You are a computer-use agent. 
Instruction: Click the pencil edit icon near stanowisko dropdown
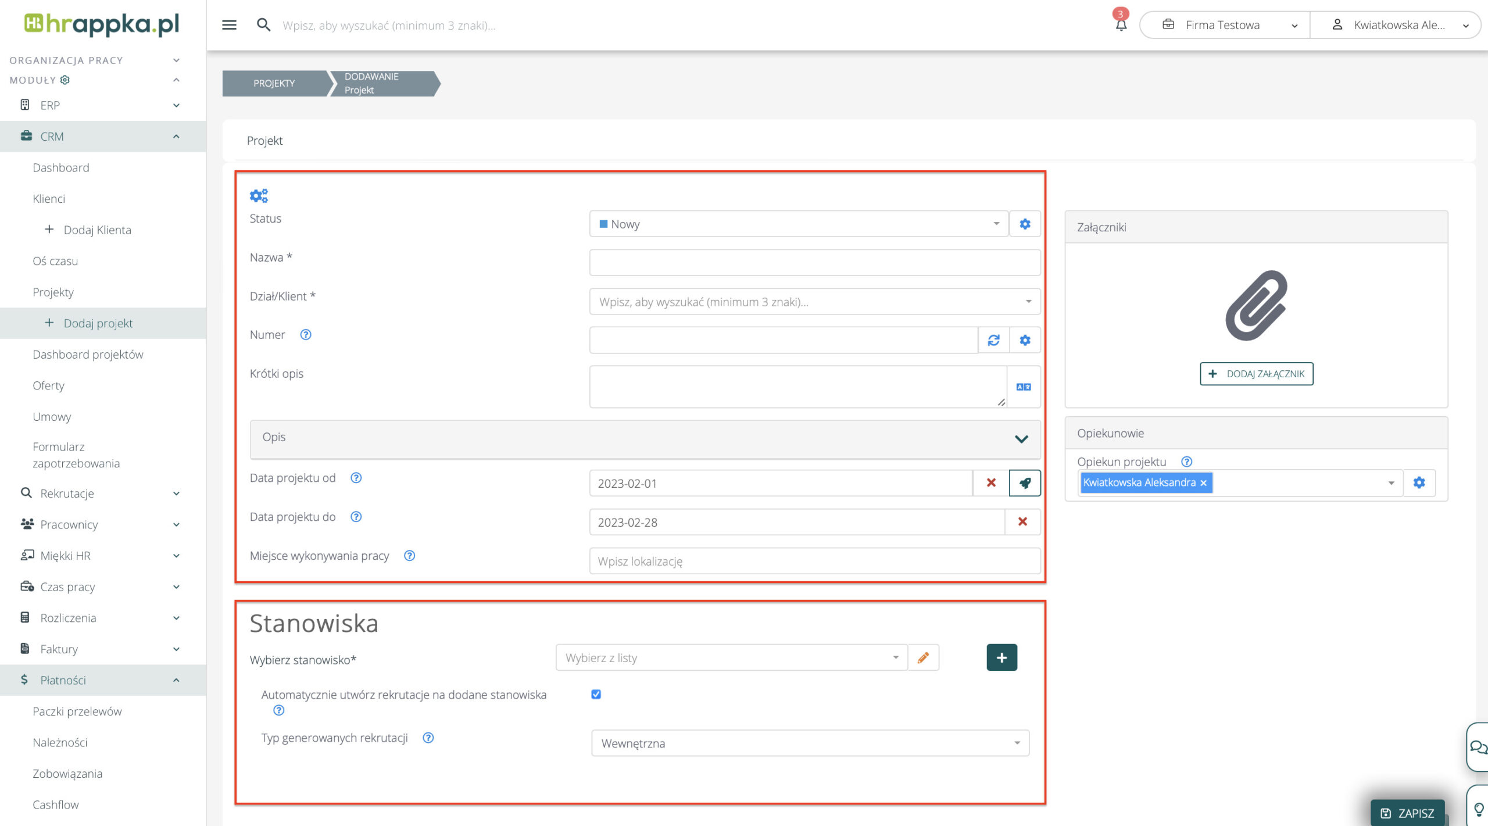coord(923,657)
